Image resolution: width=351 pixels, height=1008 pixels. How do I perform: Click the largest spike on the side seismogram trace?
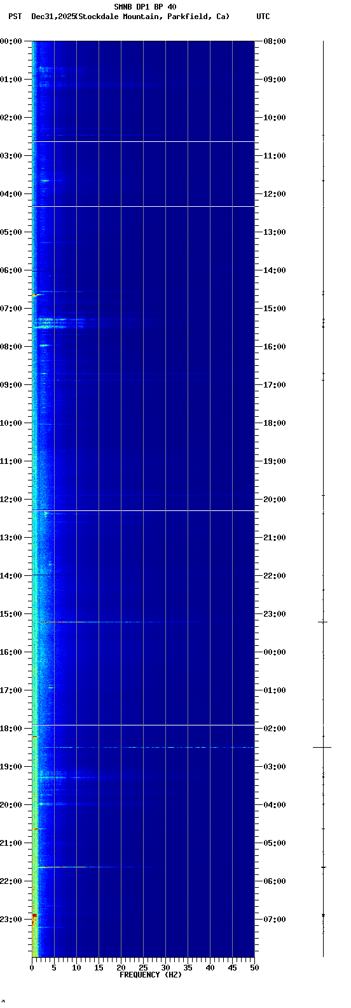point(322,747)
